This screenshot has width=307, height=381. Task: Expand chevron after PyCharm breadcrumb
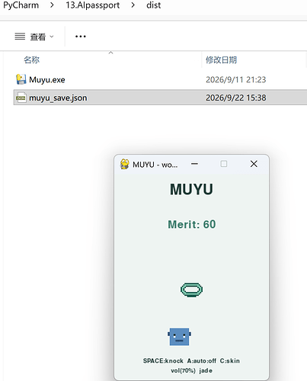[52, 5]
